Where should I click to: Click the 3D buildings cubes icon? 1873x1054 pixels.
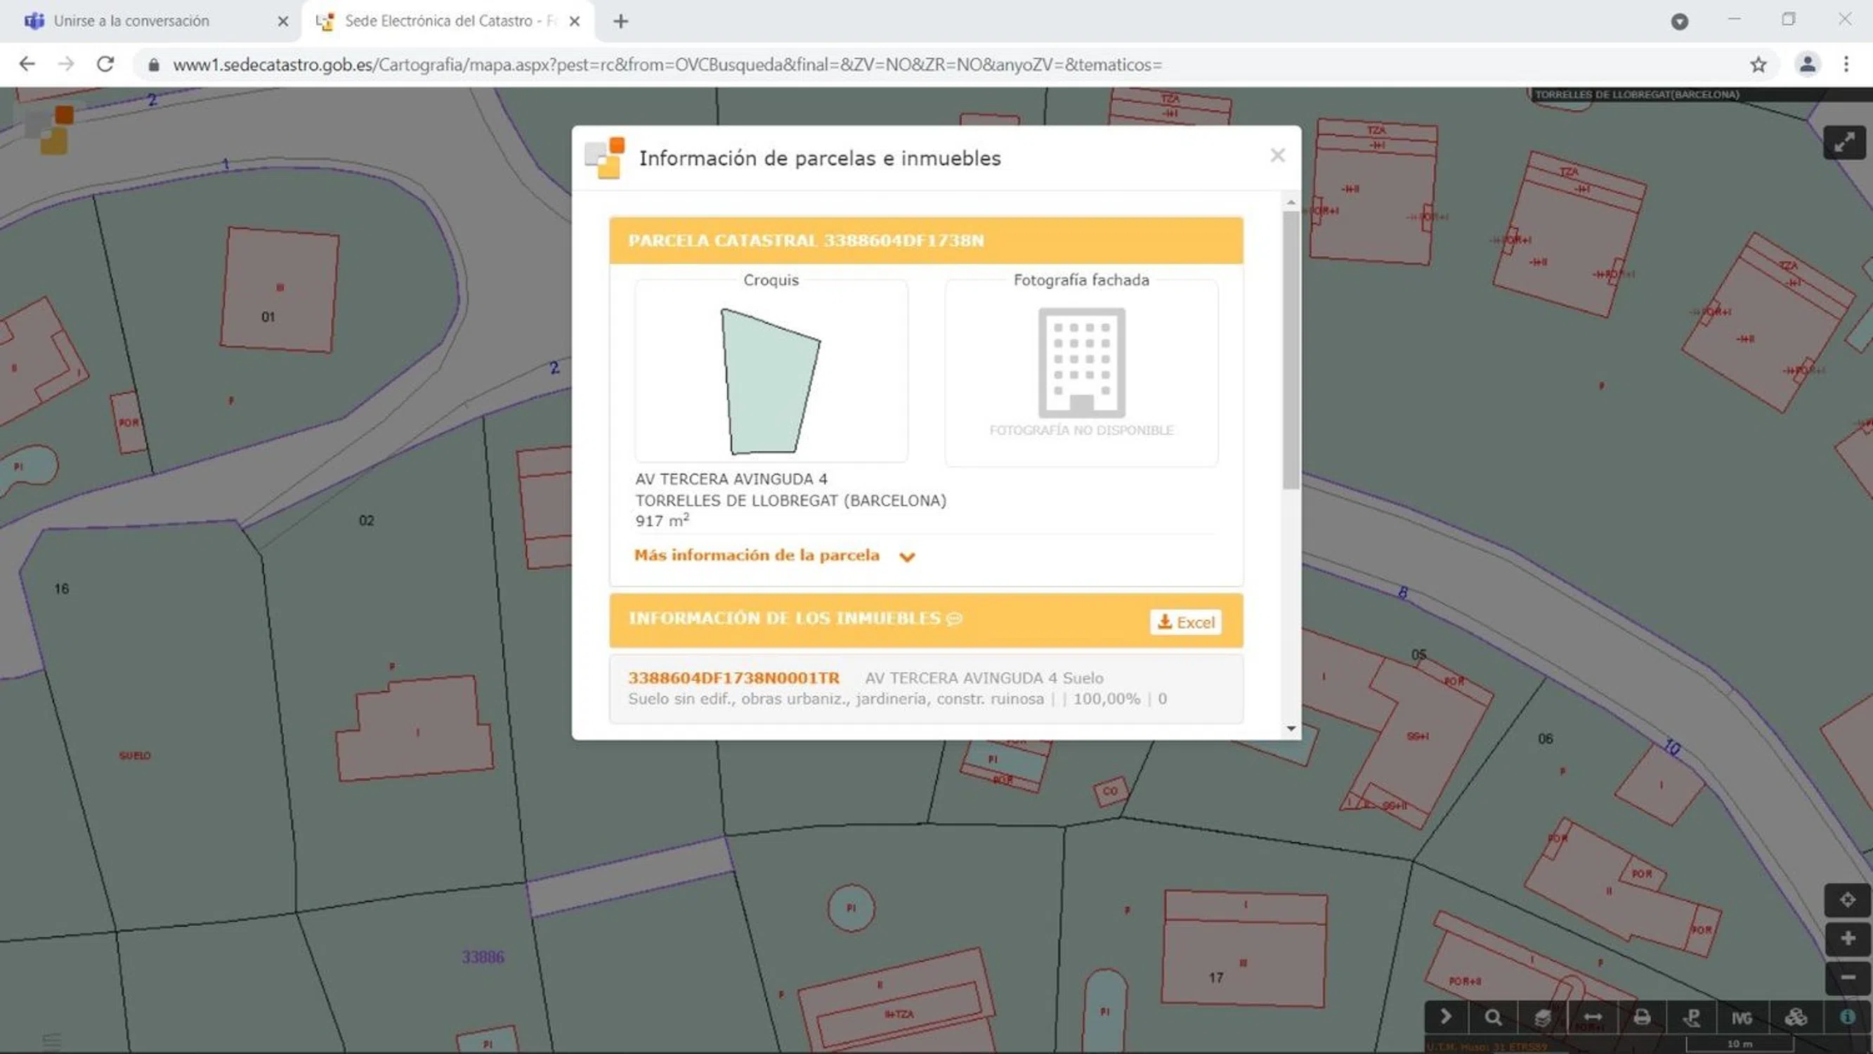1795,1017
